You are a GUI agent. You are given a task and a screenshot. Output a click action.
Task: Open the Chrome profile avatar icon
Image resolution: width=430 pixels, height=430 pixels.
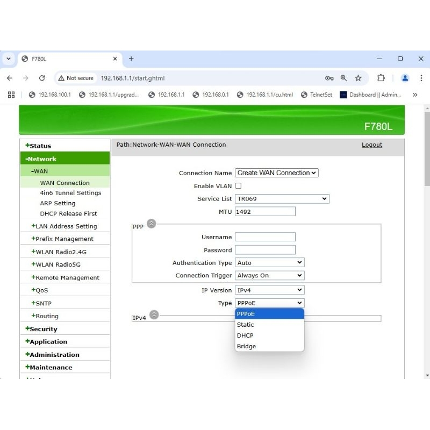405,78
